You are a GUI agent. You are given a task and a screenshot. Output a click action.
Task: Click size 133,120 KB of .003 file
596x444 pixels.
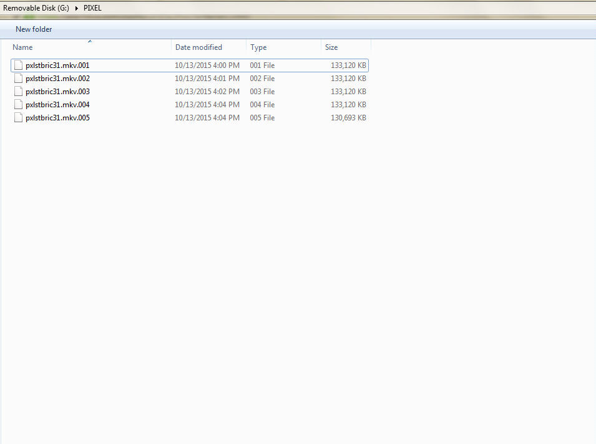coord(349,92)
